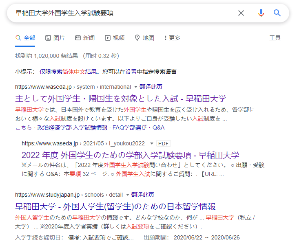Screen dimensions: 308x248
Task: Click the 地图 map pin icon
Action: 137,38
